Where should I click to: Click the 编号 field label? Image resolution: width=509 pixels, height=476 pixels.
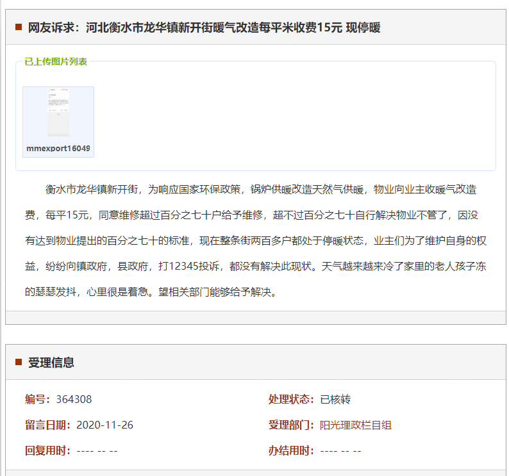click(37, 399)
